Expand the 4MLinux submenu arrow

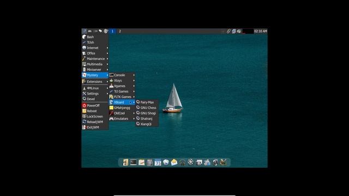[107, 88]
